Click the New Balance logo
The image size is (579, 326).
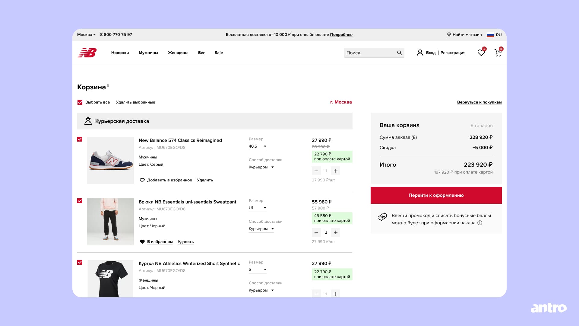pos(87,53)
